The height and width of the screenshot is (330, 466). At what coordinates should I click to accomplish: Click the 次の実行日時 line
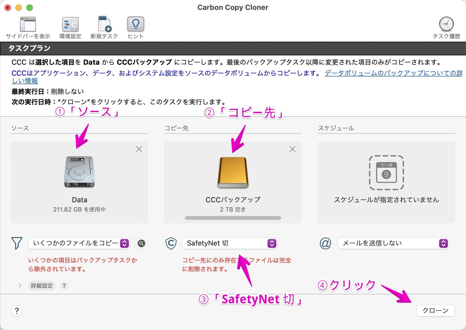point(119,102)
